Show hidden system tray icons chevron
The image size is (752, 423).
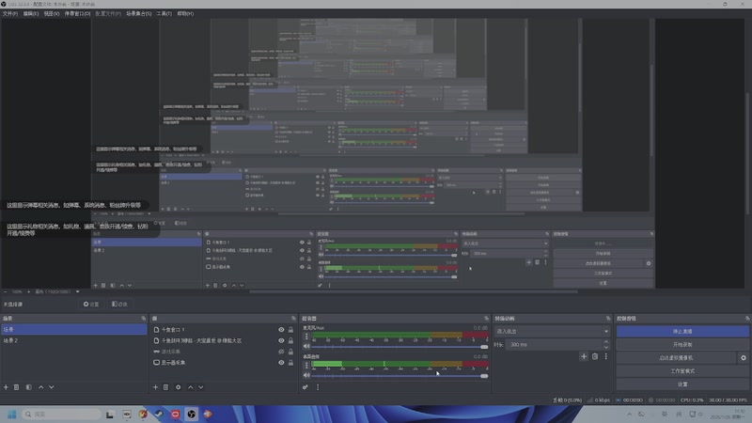click(629, 414)
